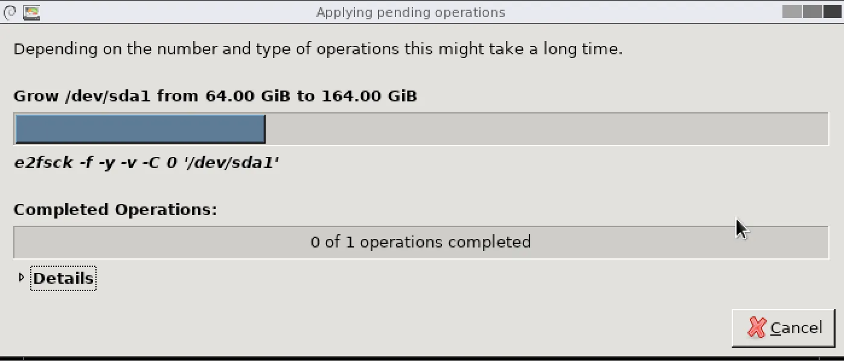
Task: Expand the Details disclosure triangle
Action: coord(22,278)
